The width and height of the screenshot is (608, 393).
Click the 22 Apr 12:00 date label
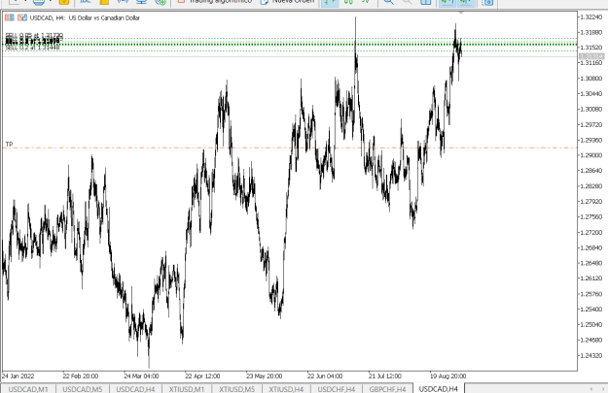point(202,376)
